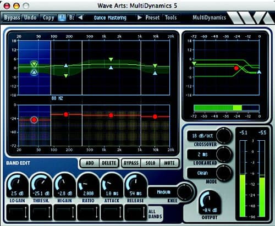This screenshot has height=226, width=275.
Task: Click the LOOKAHEAD knob
Action: (x=224, y=155)
